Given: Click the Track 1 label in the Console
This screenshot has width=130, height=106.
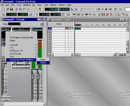Looking at the screenshot, I should pyautogui.click(x=6, y=29).
